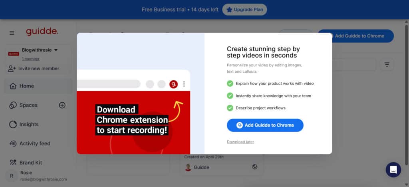The width and height of the screenshot is (409, 187).
Task: Click the Activity feed icon
Action: (x=13, y=143)
